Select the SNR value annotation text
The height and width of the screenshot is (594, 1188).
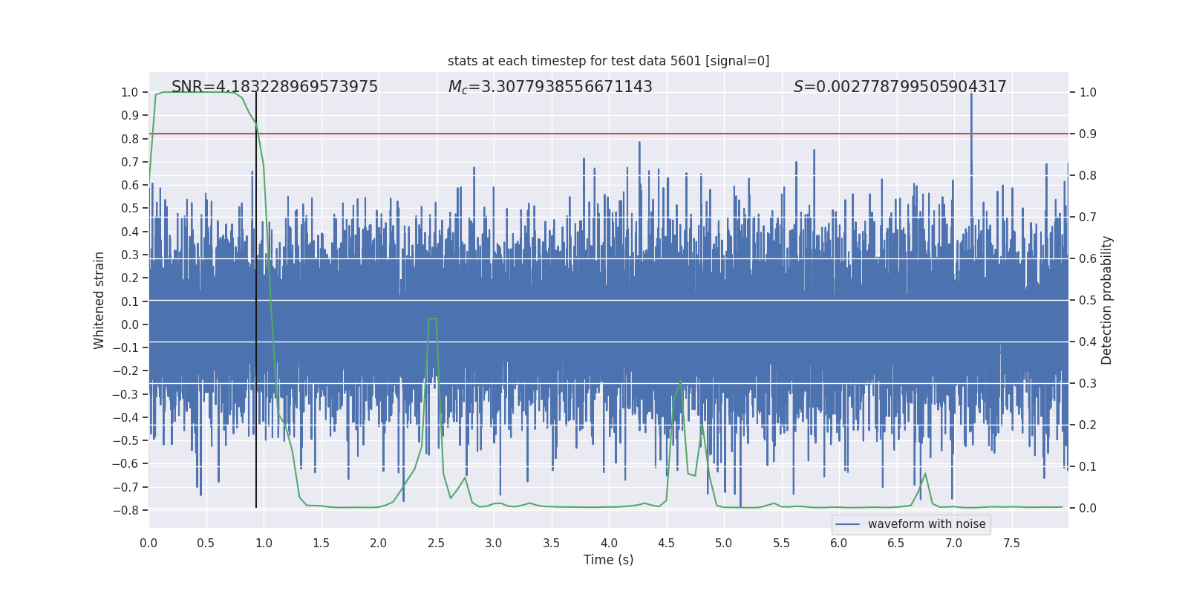(x=275, y=87)
